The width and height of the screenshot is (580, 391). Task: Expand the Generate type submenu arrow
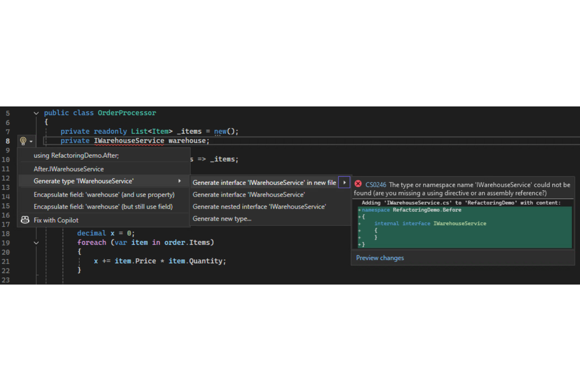coord(179,181)
